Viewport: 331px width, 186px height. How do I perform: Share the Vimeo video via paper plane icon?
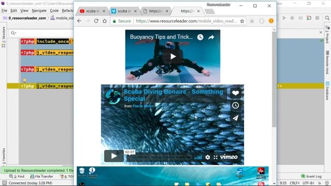point(235,118)
